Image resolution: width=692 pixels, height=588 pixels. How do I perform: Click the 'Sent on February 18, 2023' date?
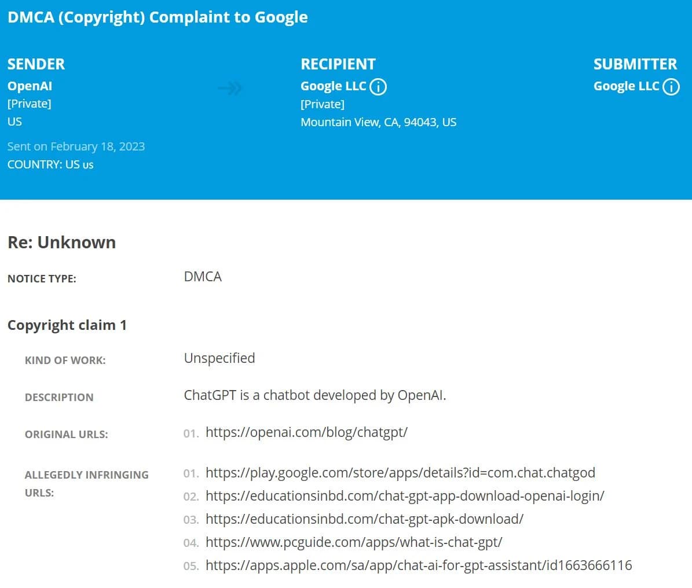(x=76, y=146)
